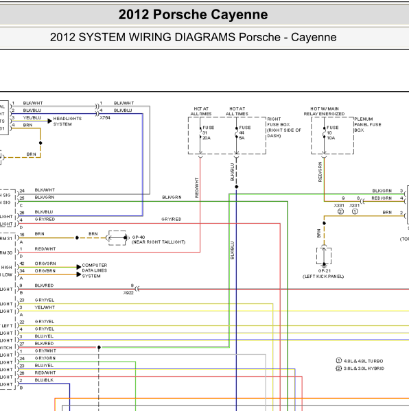Click the Computer Data Lines System upper arrow
Screen dimensions: 409x411
(x=79, y=267)
